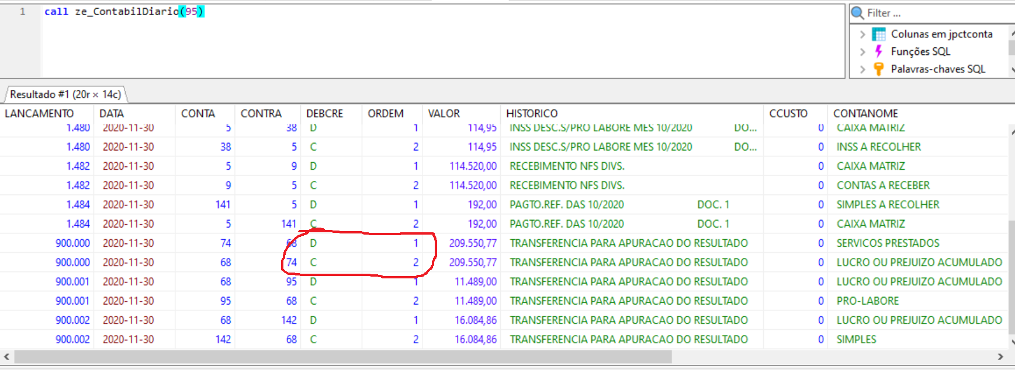Click the results grid horizontal scrollbar thumb

[342, 357]
